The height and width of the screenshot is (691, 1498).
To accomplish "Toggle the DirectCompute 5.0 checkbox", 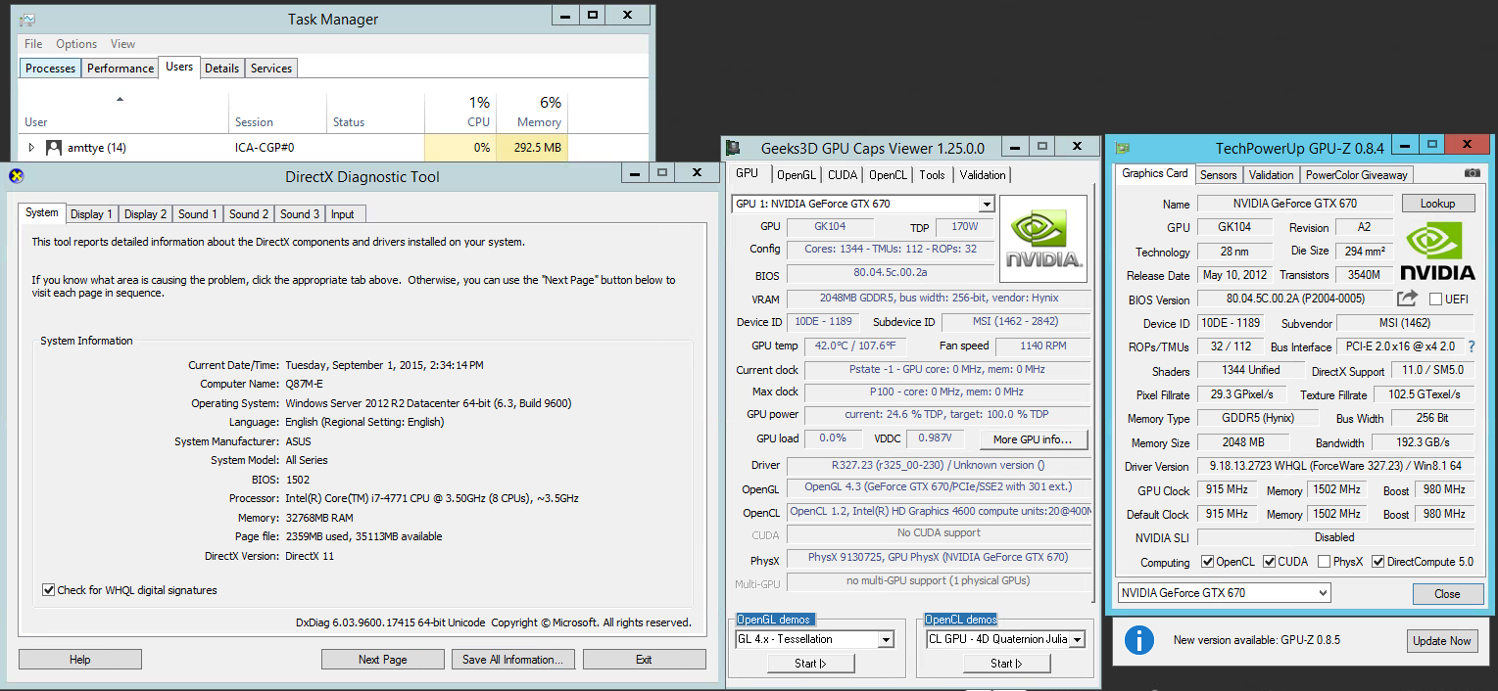I will point(1378,562).
